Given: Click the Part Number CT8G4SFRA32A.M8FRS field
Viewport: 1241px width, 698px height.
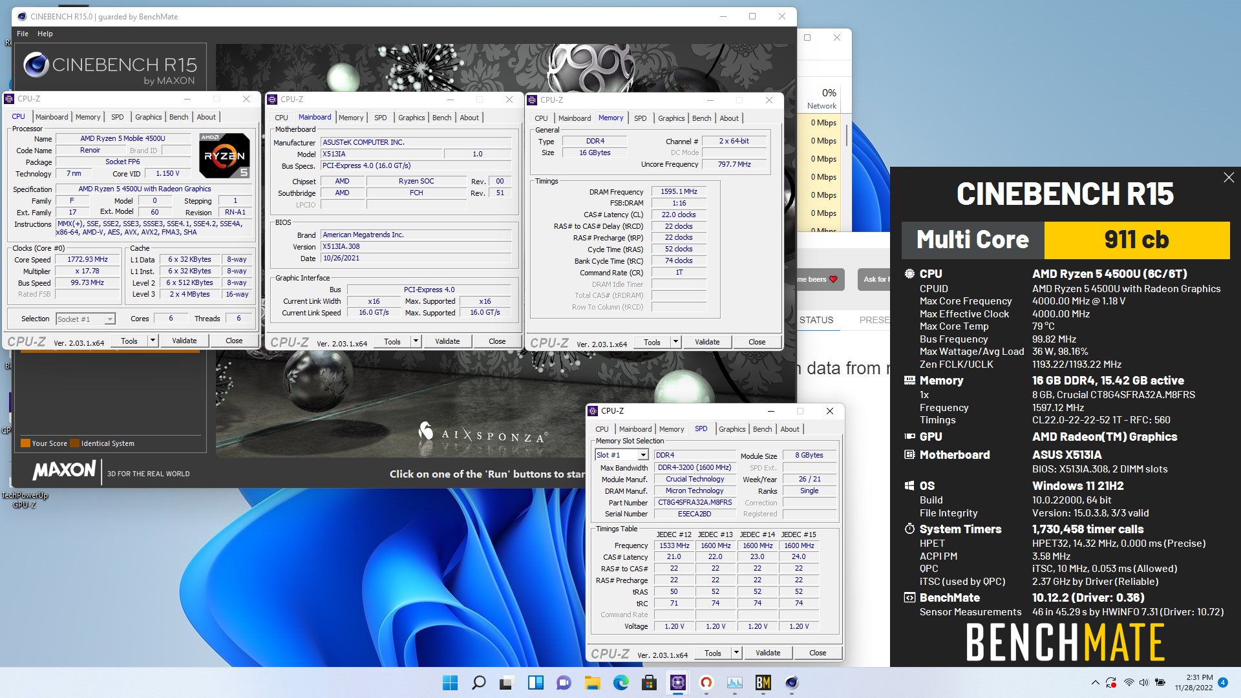Looking at the screenshot, I should (x=695, y=502).
